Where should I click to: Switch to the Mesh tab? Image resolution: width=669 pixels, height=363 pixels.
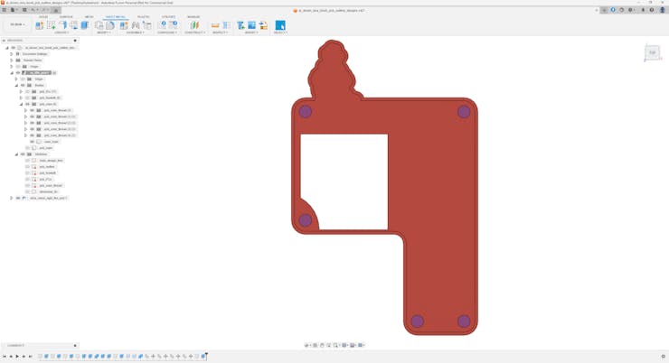[x=89, y=17]
